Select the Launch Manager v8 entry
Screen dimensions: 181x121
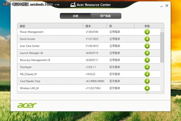click(31, 53)
